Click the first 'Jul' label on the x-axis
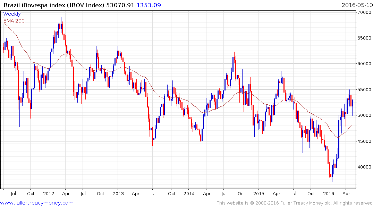This screenshot has width=373, height=208. pyautogui.click(x=13, y=193)
